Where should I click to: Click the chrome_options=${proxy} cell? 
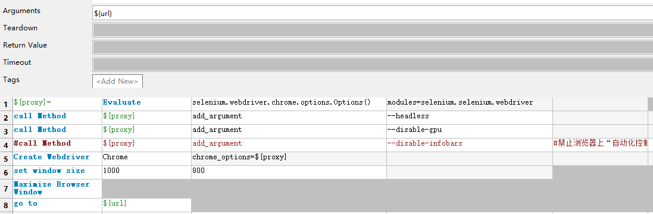click(289, 159)
